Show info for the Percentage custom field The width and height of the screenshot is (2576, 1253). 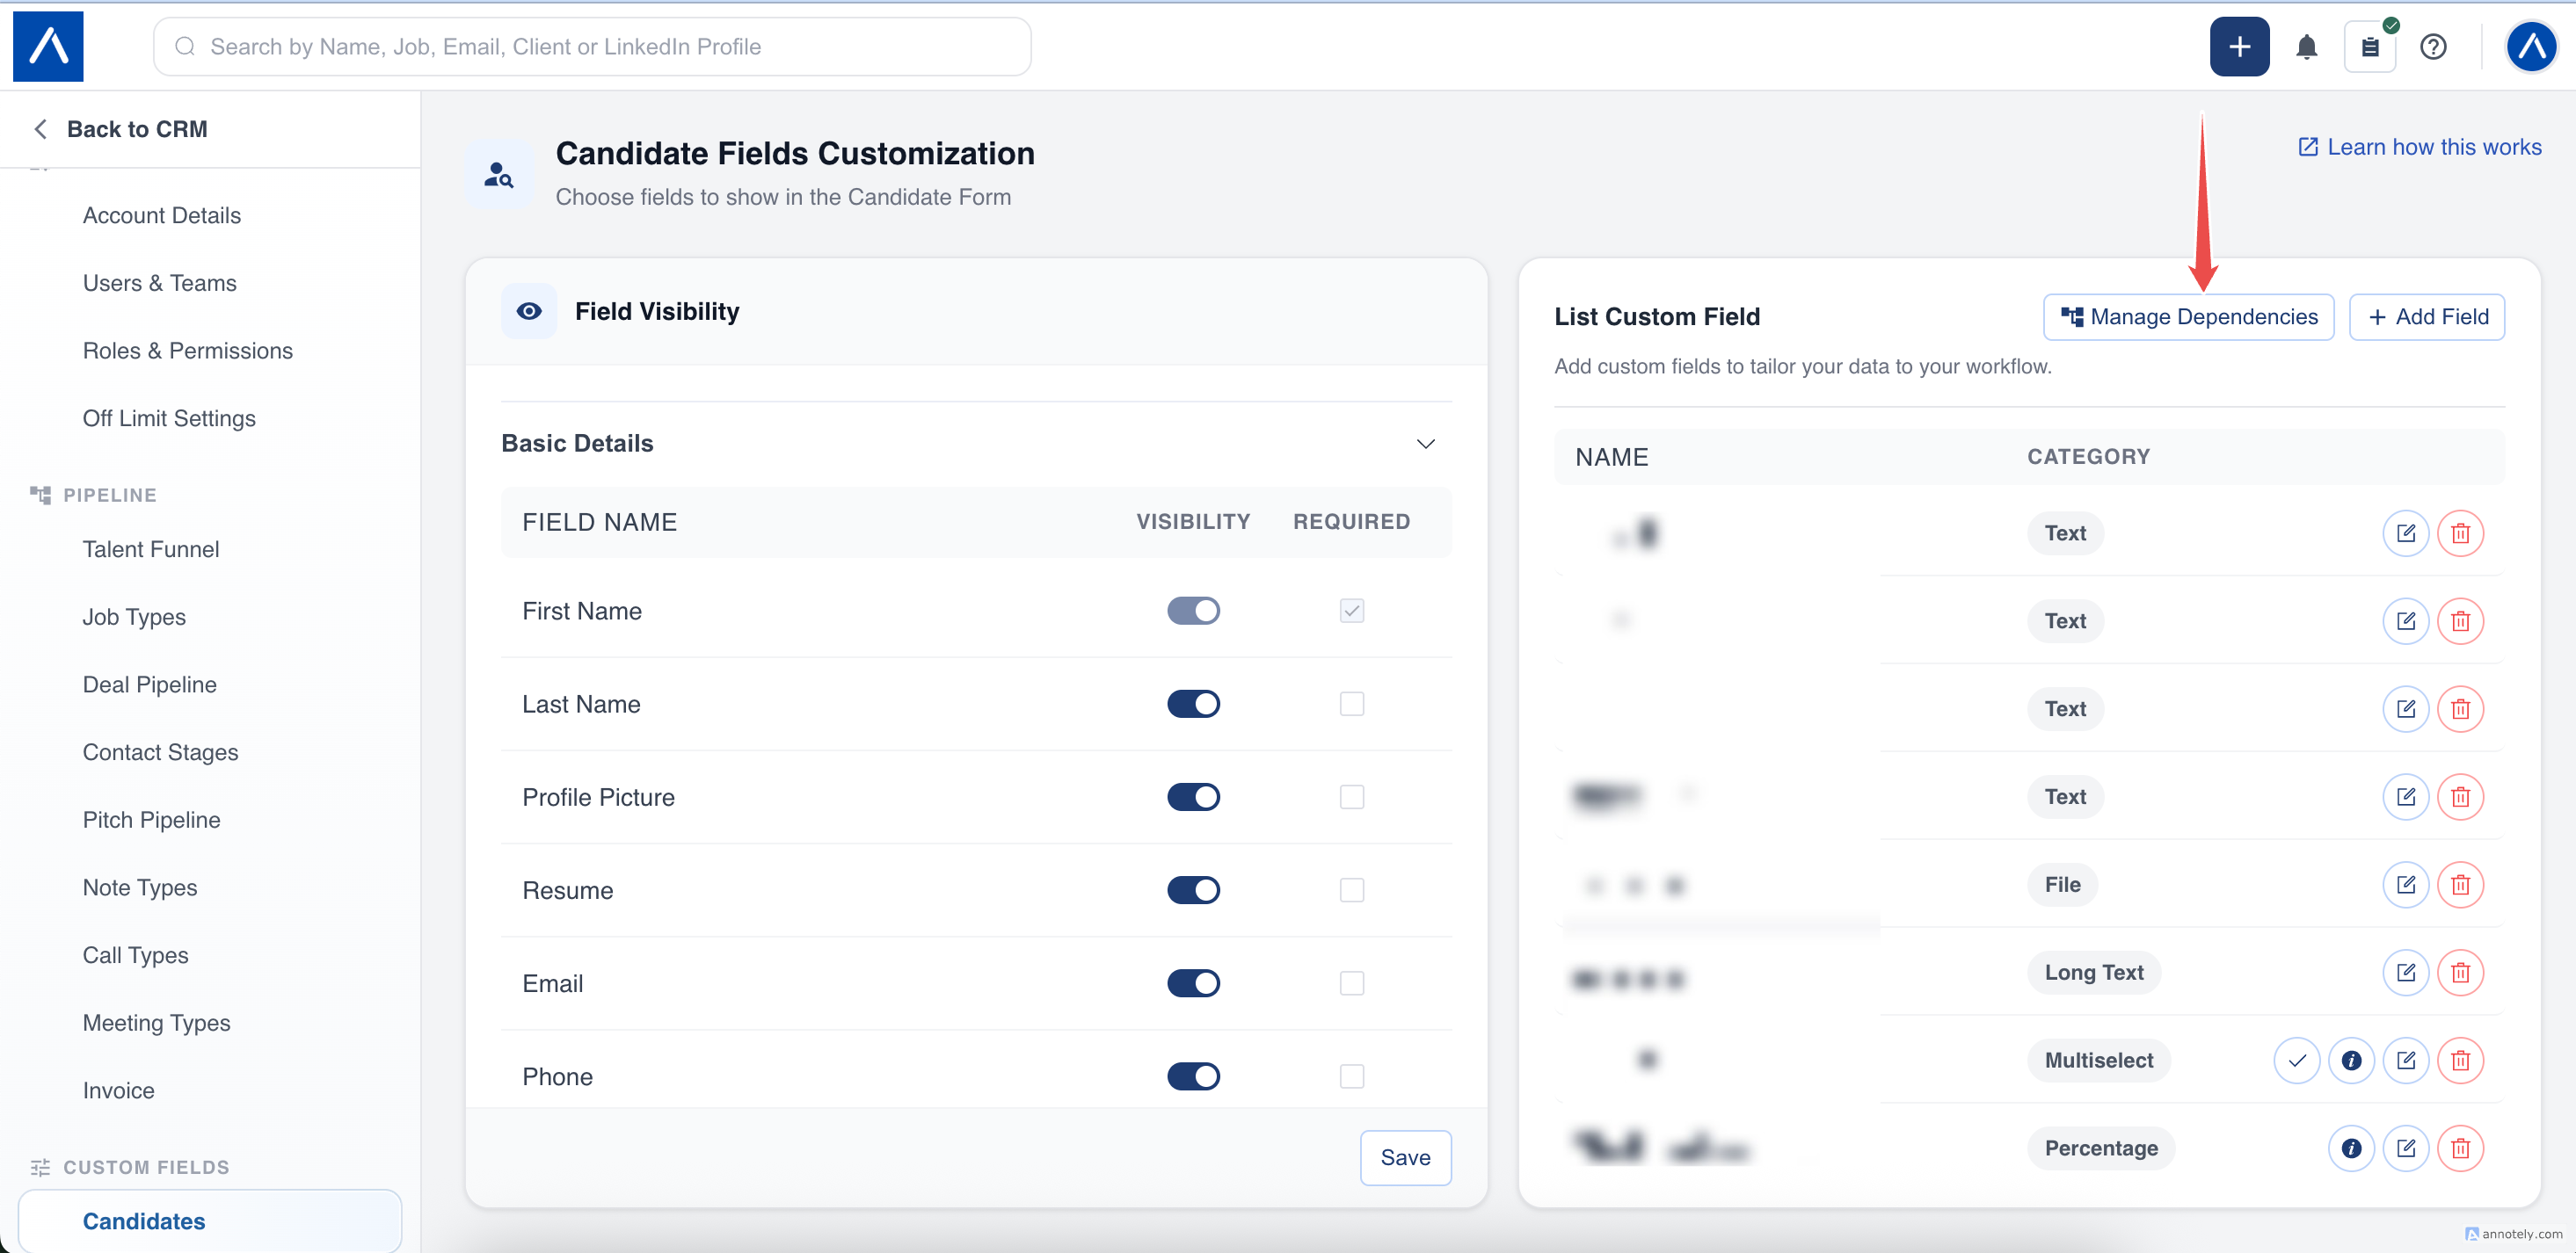(x=2351, y=1148)
